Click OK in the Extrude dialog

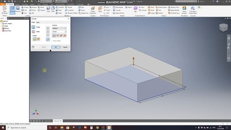[56, 47]
